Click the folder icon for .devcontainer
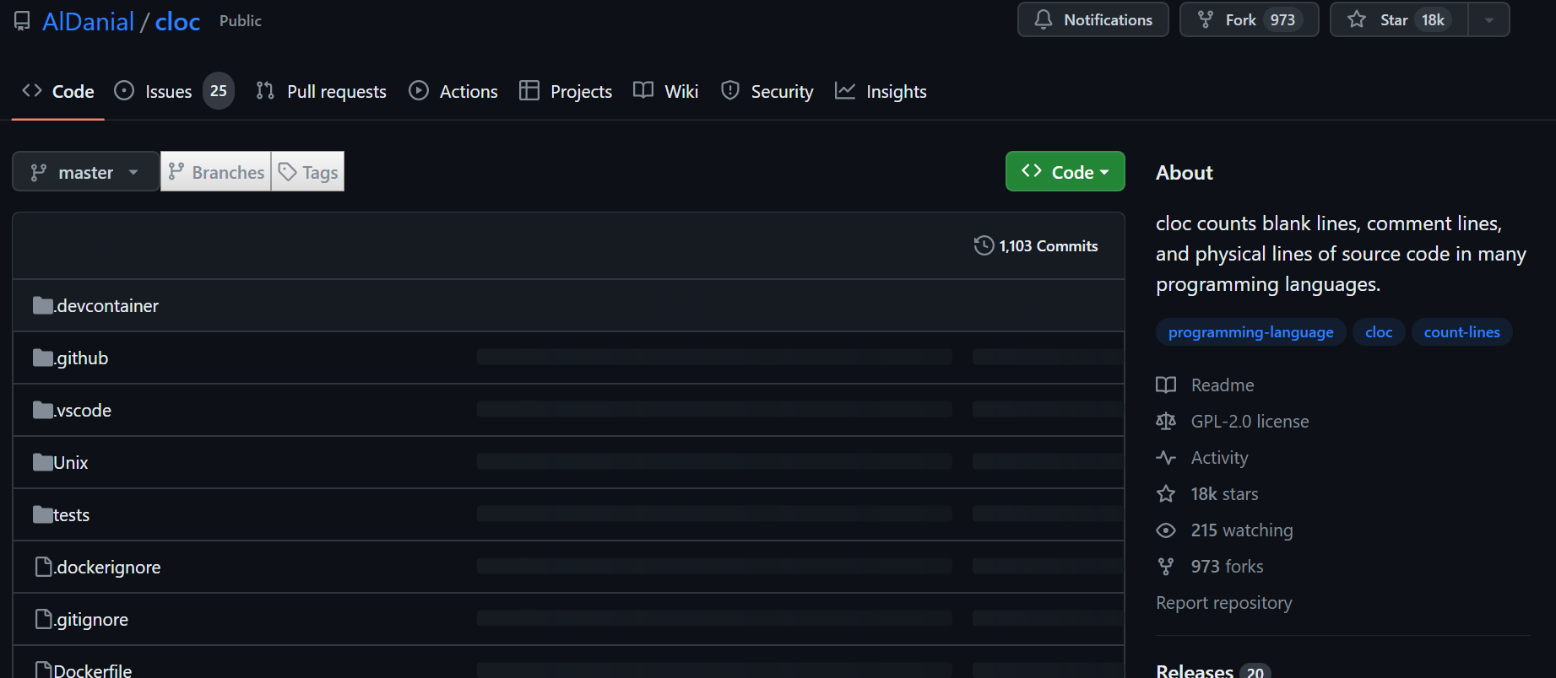This screenshot has width=1556, height=678. coord(42,305)
